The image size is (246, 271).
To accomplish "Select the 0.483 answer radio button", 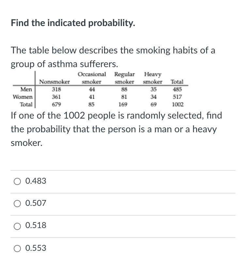I will (x=17, y=181).
